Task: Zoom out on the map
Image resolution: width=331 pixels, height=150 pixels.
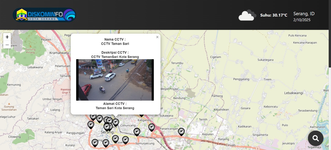Action: [x=7, y=45]
